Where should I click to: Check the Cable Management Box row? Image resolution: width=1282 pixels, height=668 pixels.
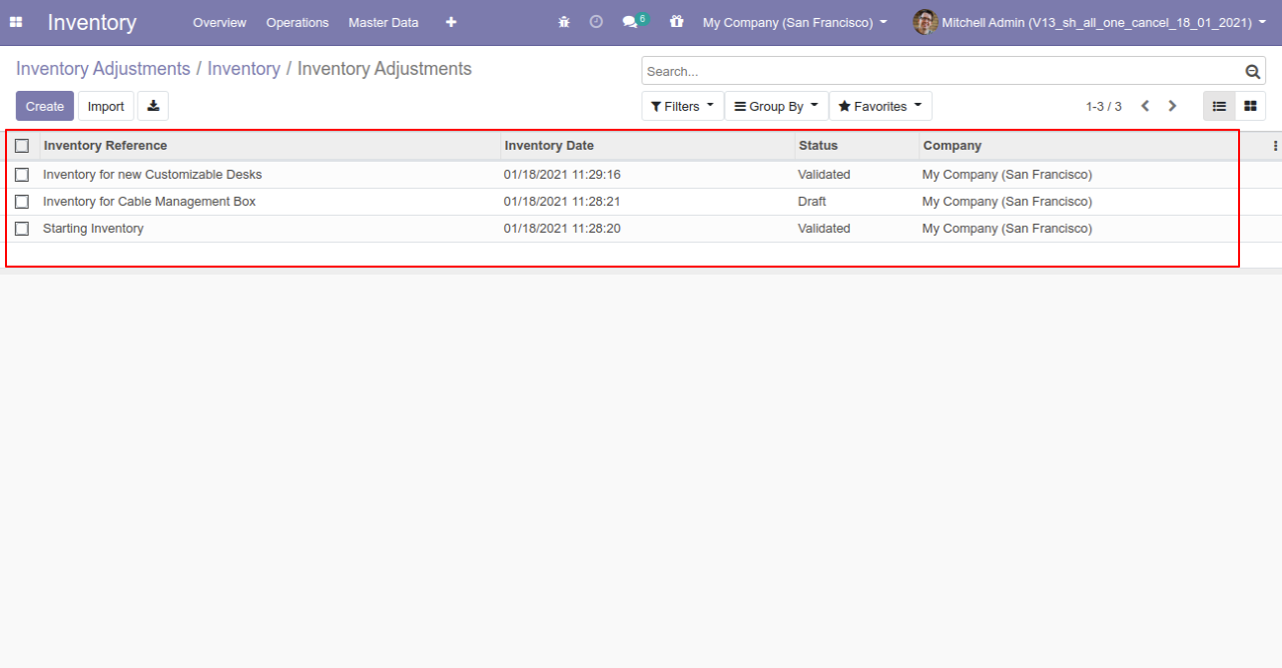(x=22, y=202)
